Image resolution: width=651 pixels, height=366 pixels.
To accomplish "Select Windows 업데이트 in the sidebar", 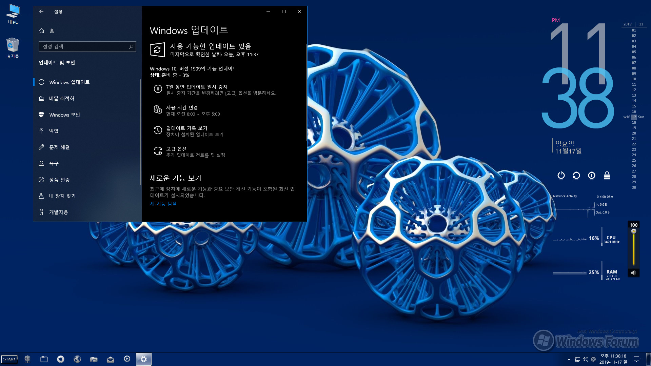I will (87, 82).
